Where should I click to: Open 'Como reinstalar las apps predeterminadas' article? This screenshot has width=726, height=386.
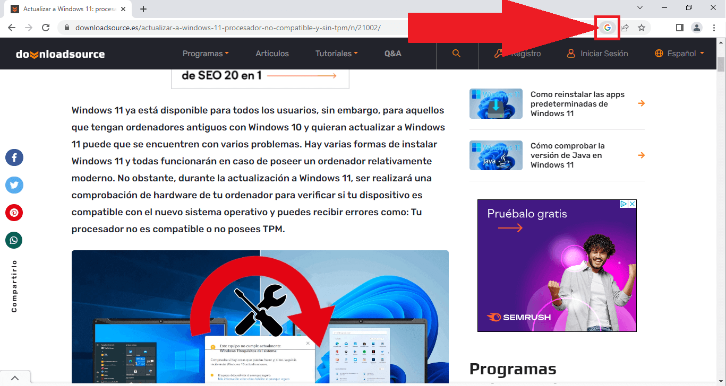[x=578, y=104]
